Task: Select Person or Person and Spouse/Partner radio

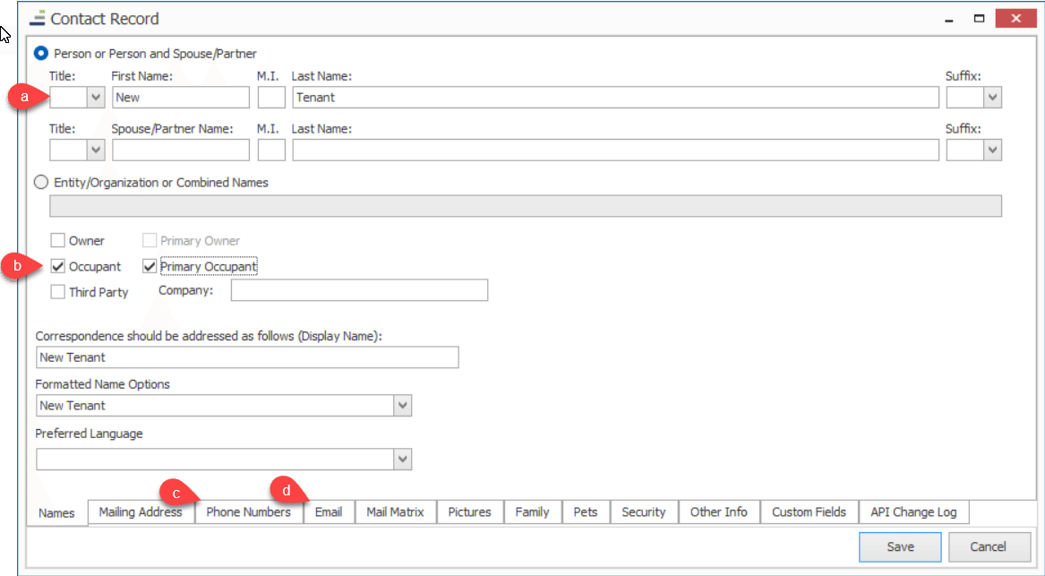Action: (41, 53)
